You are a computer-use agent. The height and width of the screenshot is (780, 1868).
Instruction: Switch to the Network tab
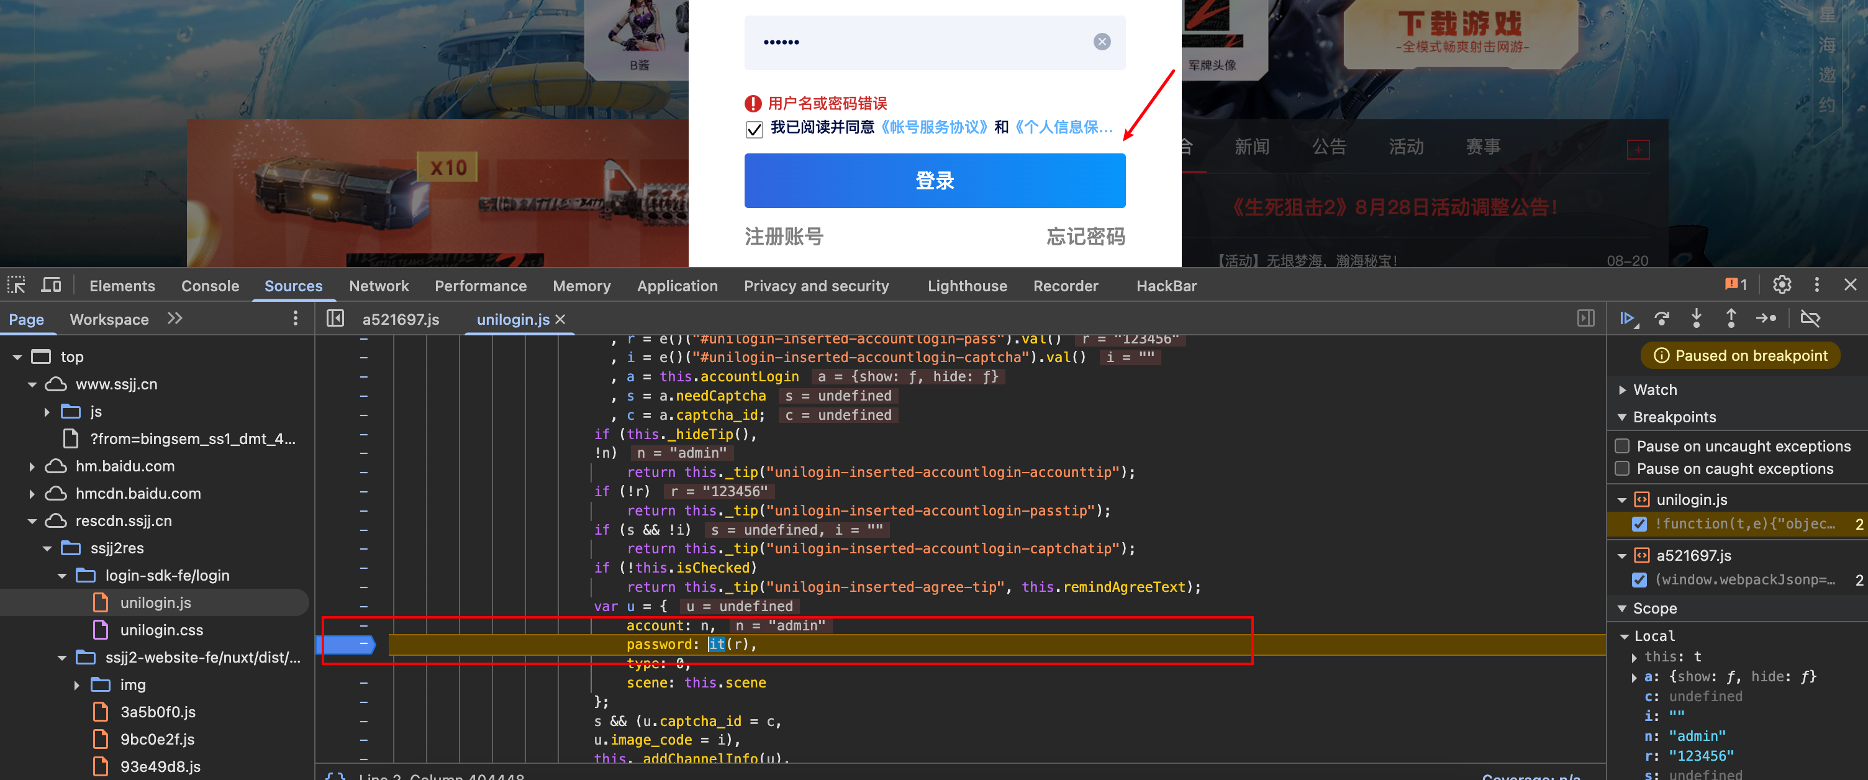point(379,286)
